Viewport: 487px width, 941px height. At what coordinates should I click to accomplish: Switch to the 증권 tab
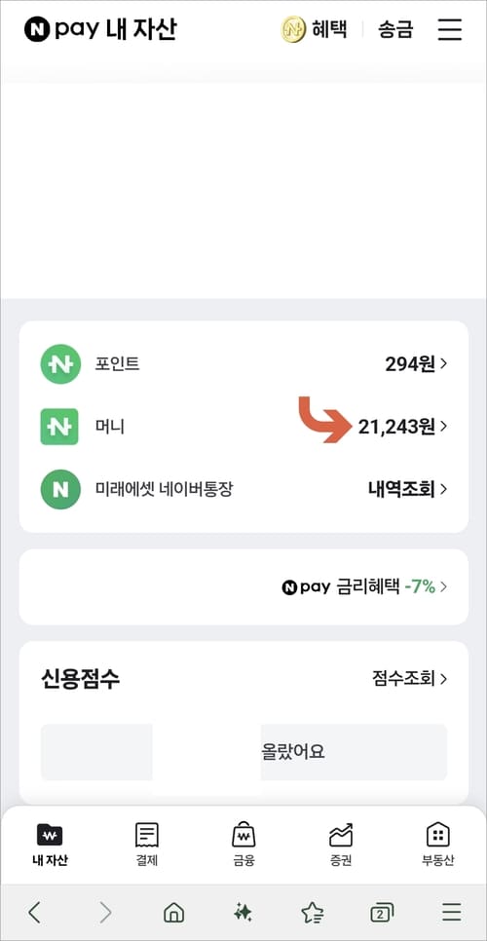pos(341,844)
